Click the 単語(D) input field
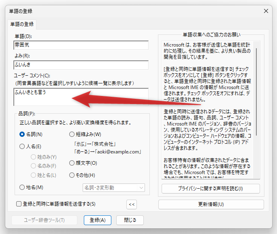Screen dimensions: 277x234 81,45
